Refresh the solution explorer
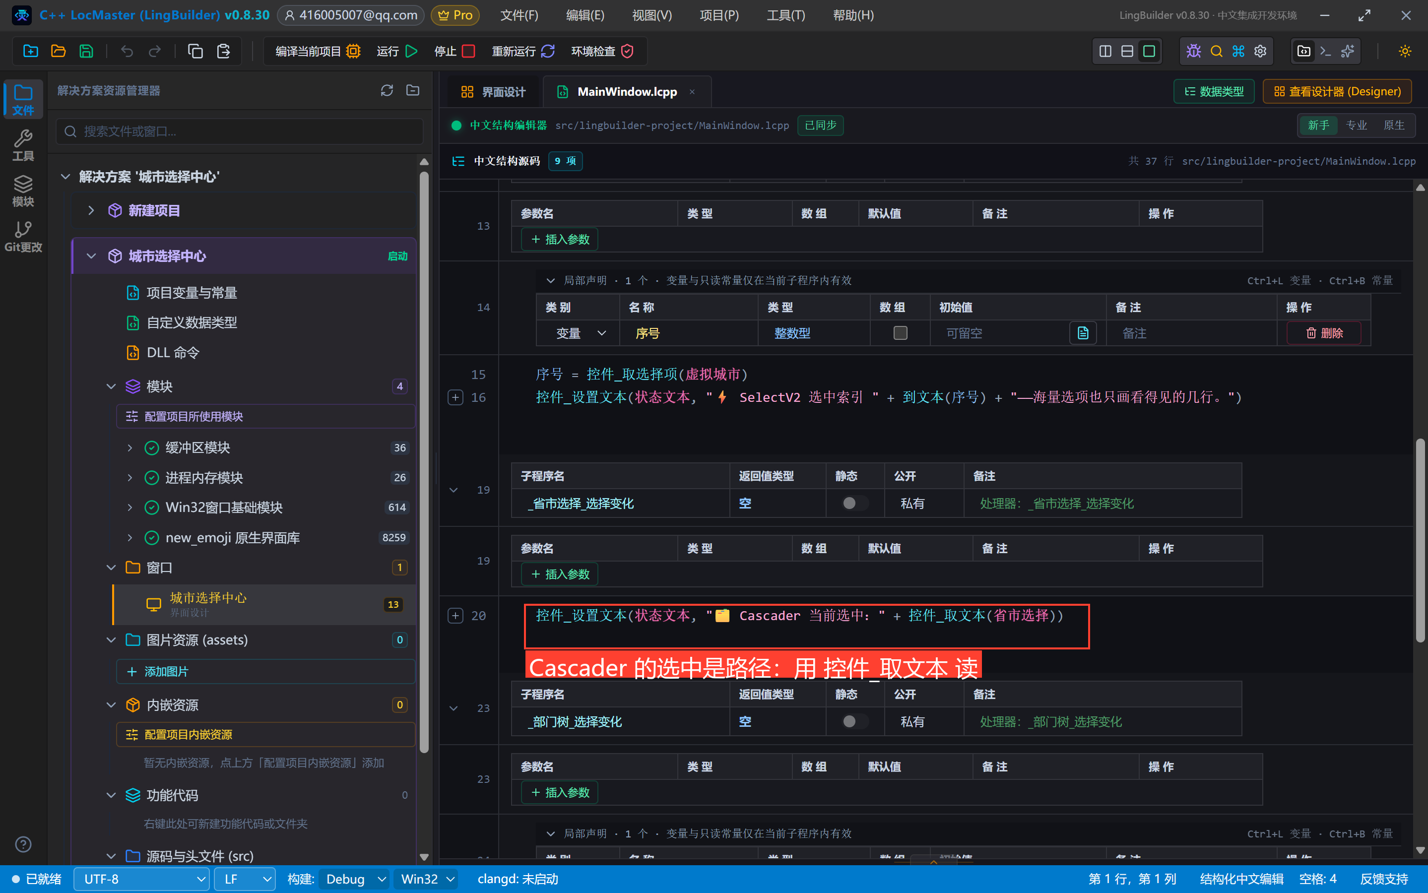Image resolution: width=1428 pixels, height=893 pixels. [387, 90]
